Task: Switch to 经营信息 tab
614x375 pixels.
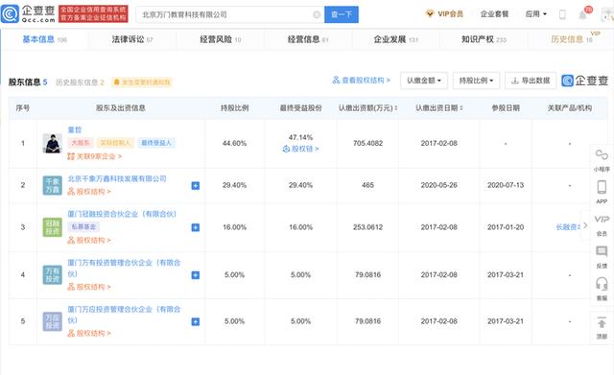Action: (308, 39)
